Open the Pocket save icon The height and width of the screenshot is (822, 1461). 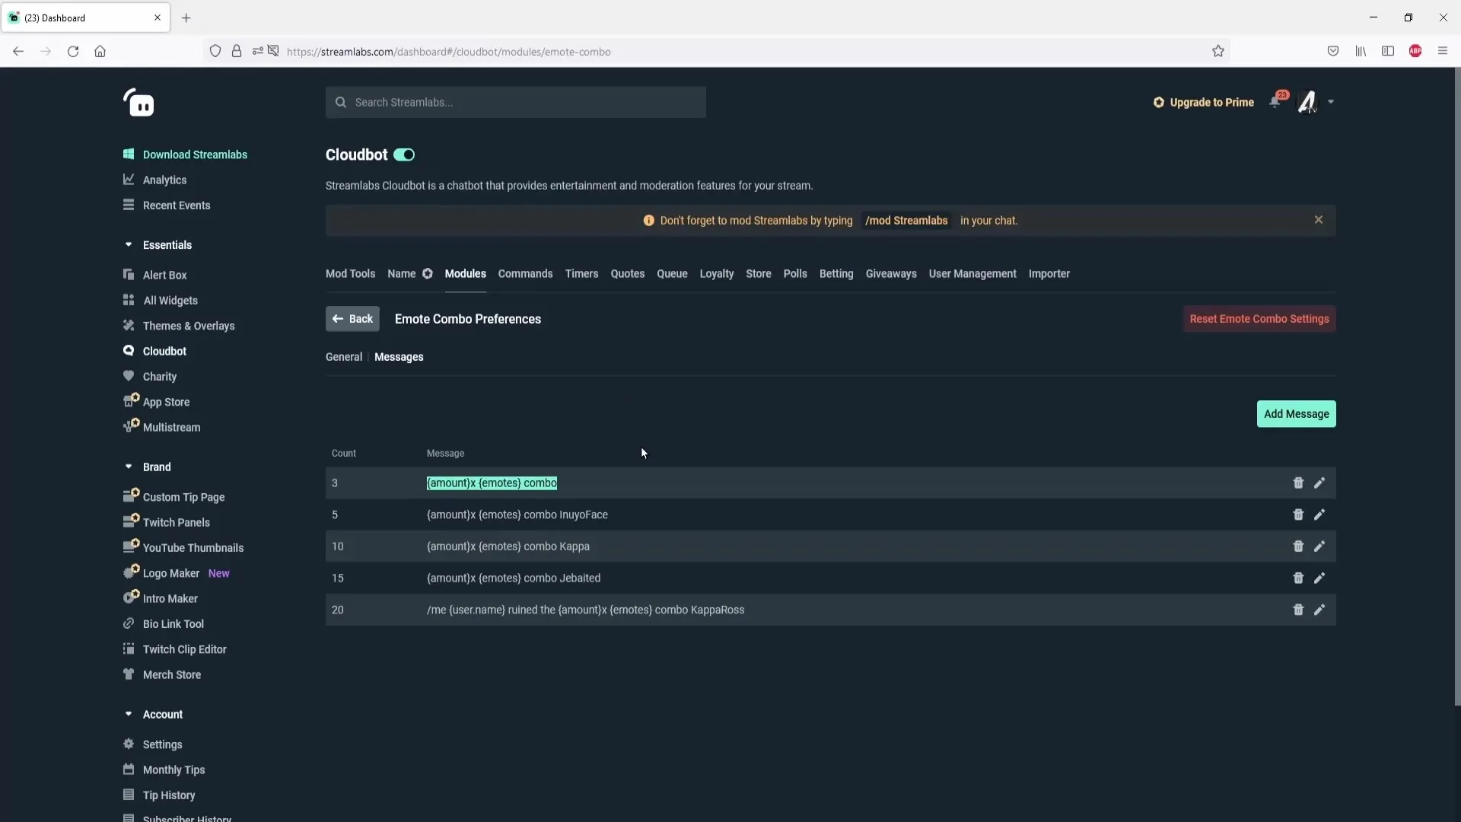[x=1333, y=51]
